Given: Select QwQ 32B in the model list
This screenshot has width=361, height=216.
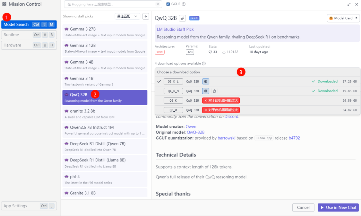Looking at the screenshot, I should click(x=105, y=97).
